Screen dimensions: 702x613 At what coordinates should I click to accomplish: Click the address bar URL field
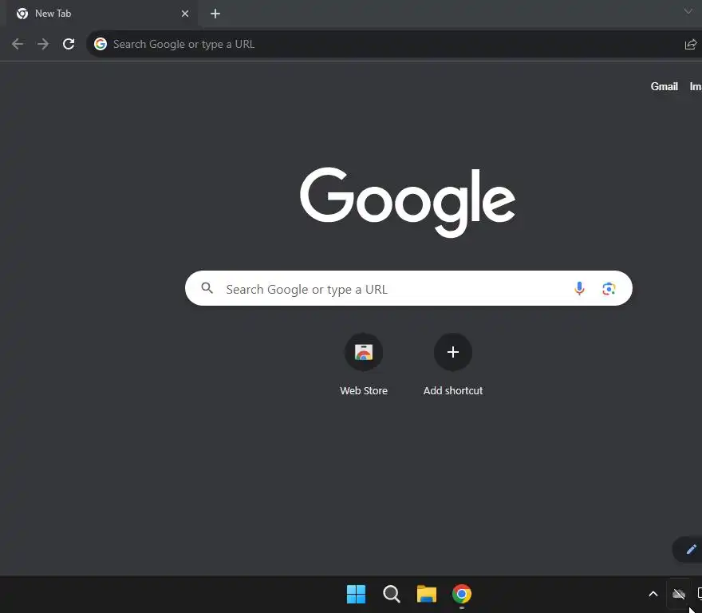tap(394, 44)
